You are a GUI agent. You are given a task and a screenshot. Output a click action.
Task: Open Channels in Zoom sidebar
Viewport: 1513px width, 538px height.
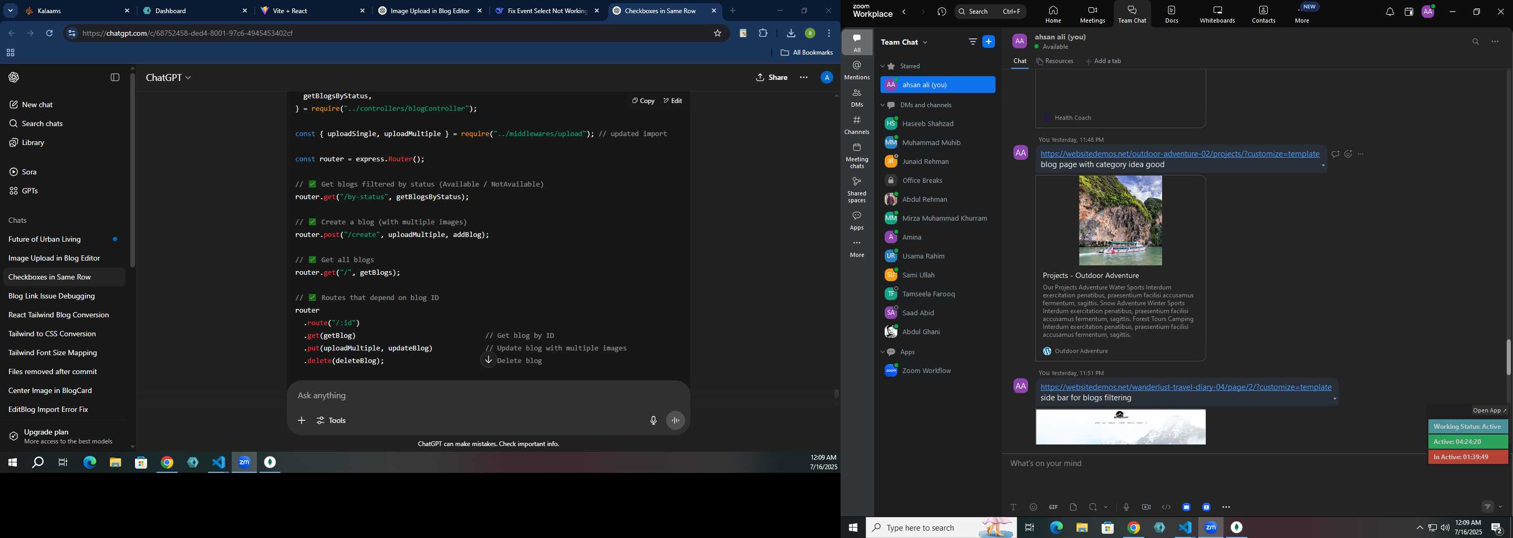pyautogui.click(x=857, y=125)
